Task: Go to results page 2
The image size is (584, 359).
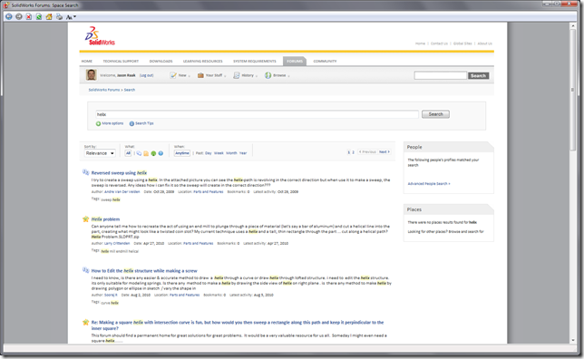Action: click(353, 152)
